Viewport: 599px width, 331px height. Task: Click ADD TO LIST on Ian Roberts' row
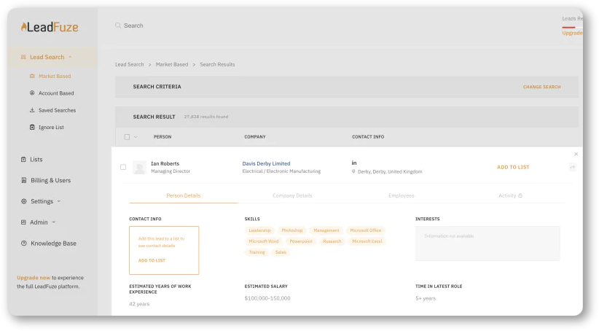(513, 167)
